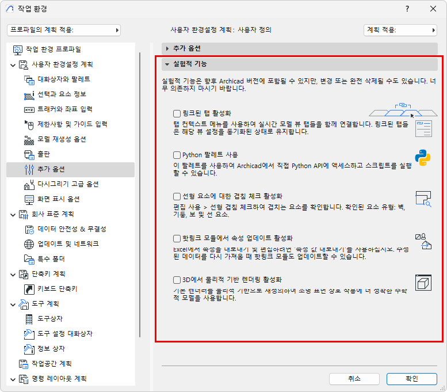Open the 프로파일의 계획 적용 dropdown
Image resolution: width=447 pixels, height=392 pixels.
(x=64, y=30)
